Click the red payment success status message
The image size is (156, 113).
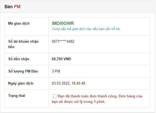point(97,99)
